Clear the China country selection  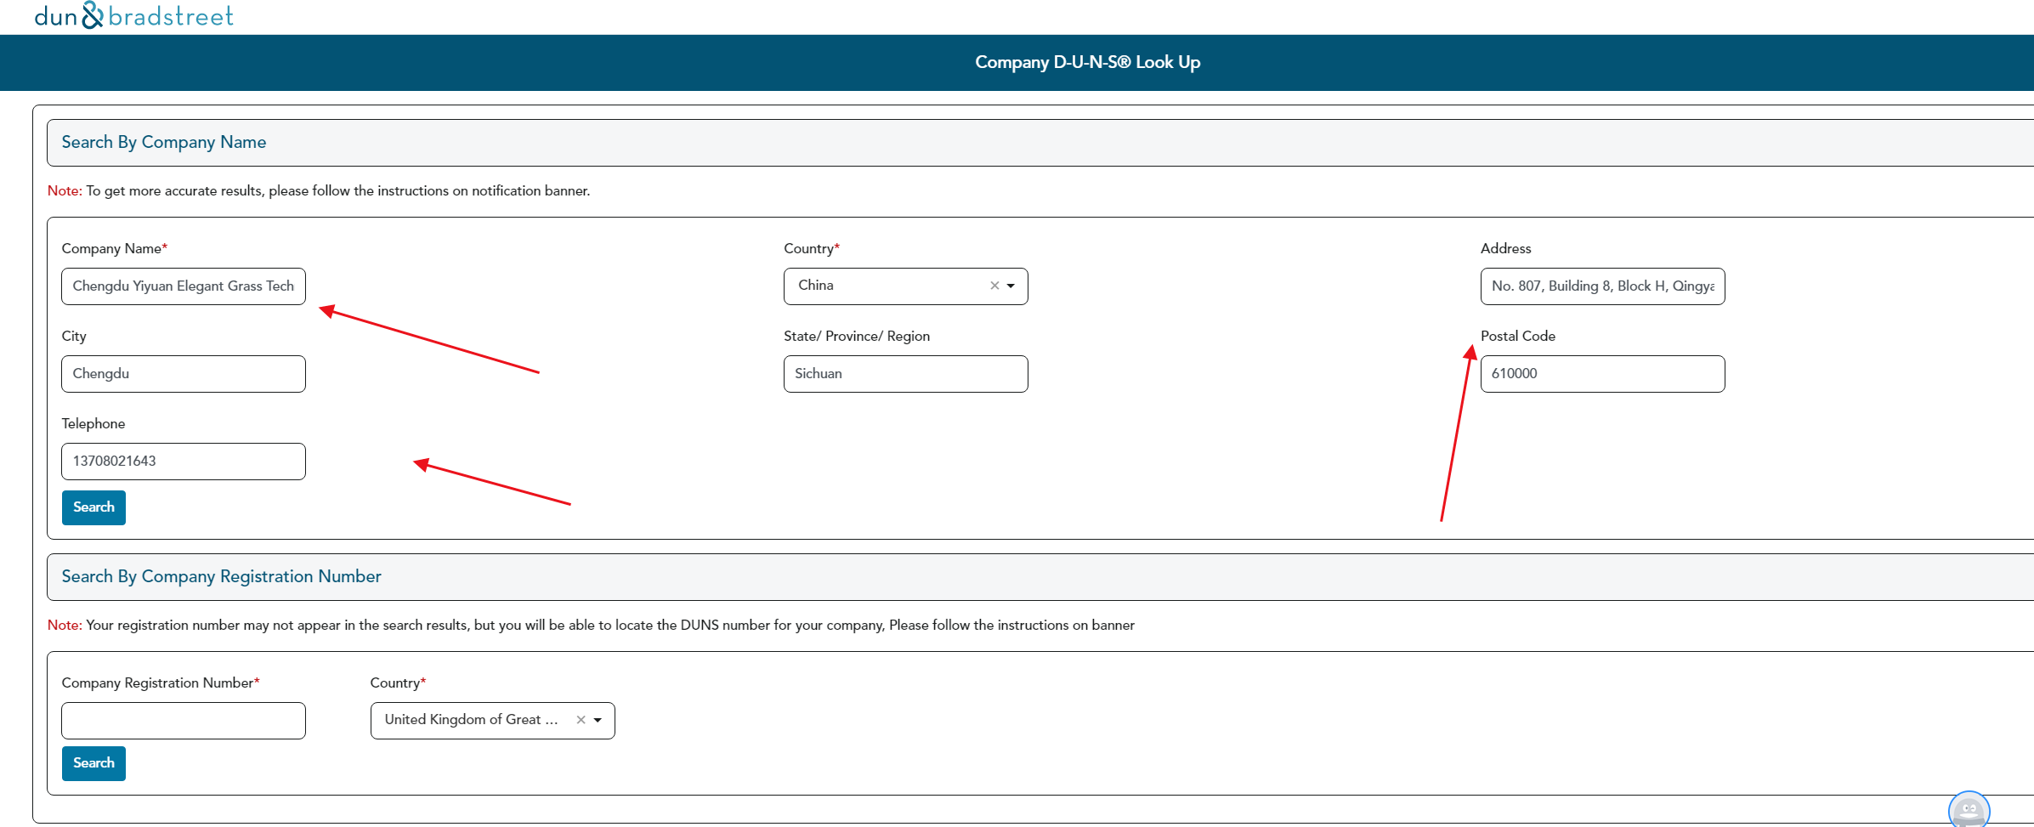tap(994, 286)
